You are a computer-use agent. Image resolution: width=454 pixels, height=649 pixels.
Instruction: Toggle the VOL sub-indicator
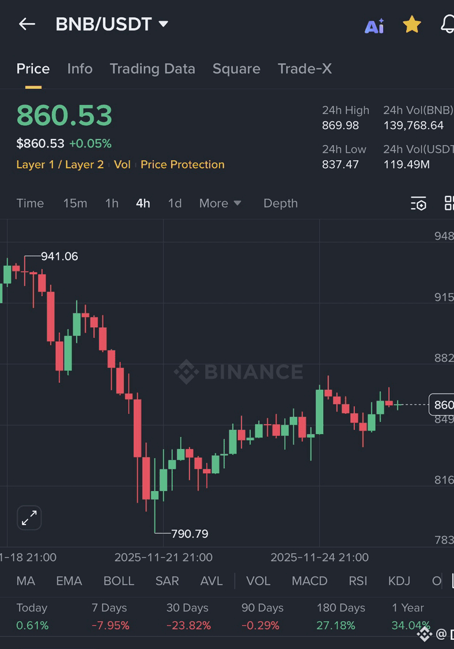click(x=258, y=581)
